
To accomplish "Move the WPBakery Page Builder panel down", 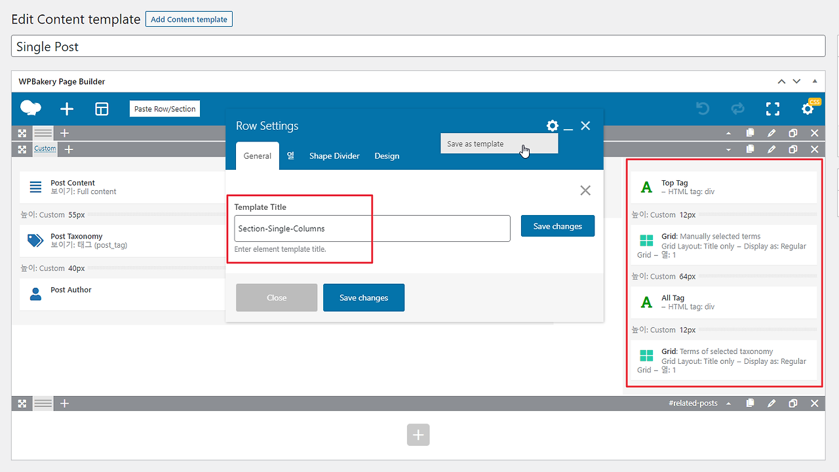I will point(796,81).
